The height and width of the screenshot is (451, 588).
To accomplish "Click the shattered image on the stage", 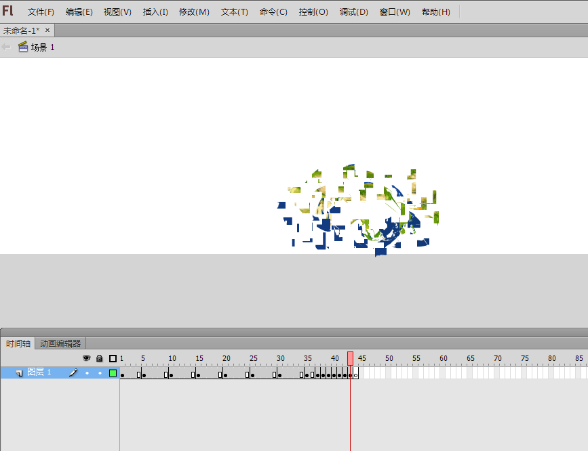I will (x=358, y=210).
